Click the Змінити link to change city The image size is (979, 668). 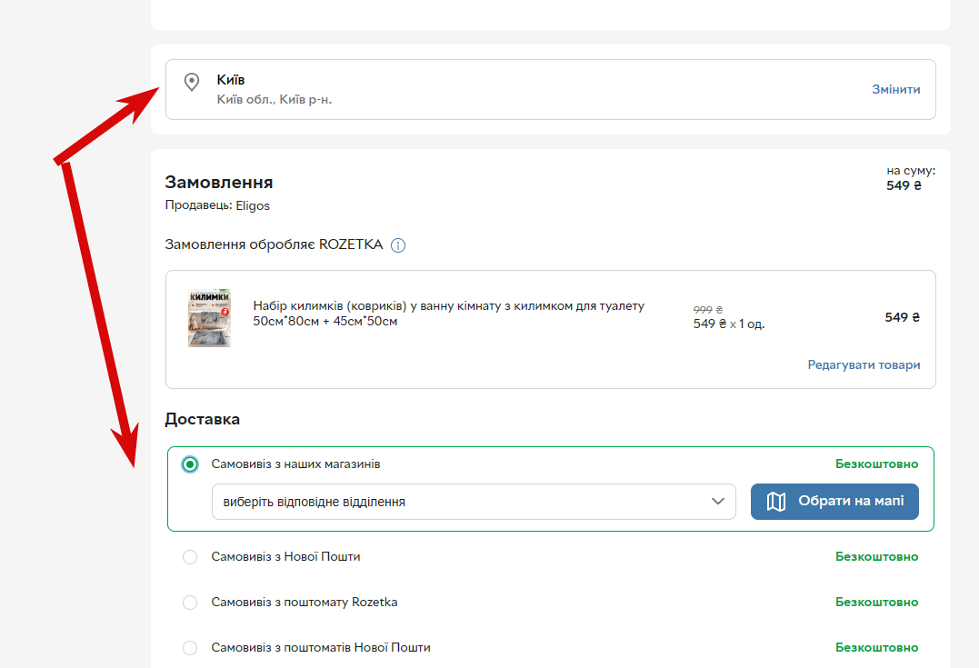896,89
